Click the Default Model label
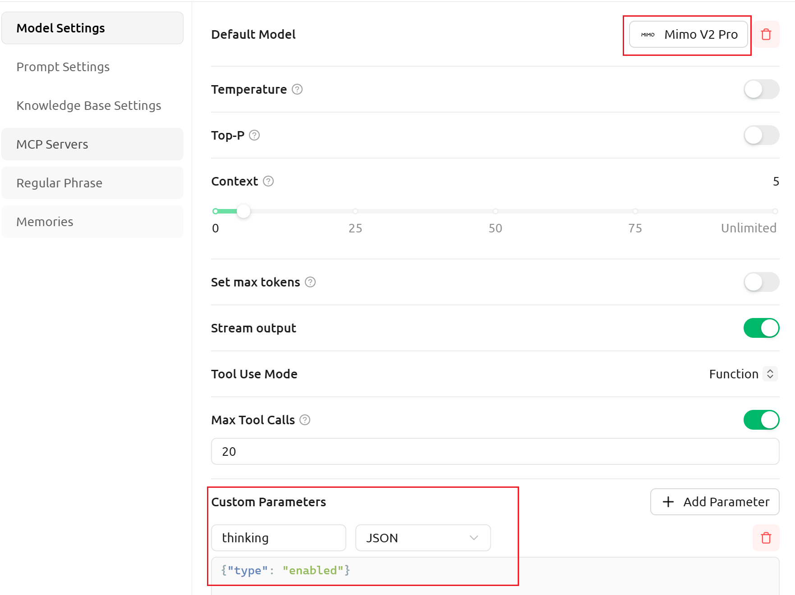Image resolution: width=795 pixels, height=595 pixels. pos(253,34)
